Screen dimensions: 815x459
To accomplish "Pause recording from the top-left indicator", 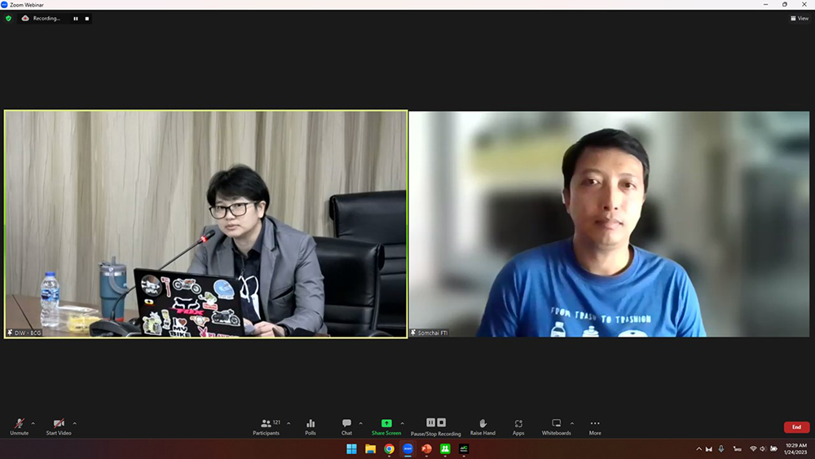I will click(x=76, y=18).
